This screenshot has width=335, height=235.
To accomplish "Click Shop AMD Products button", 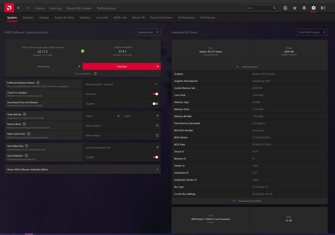I will 312,32.
